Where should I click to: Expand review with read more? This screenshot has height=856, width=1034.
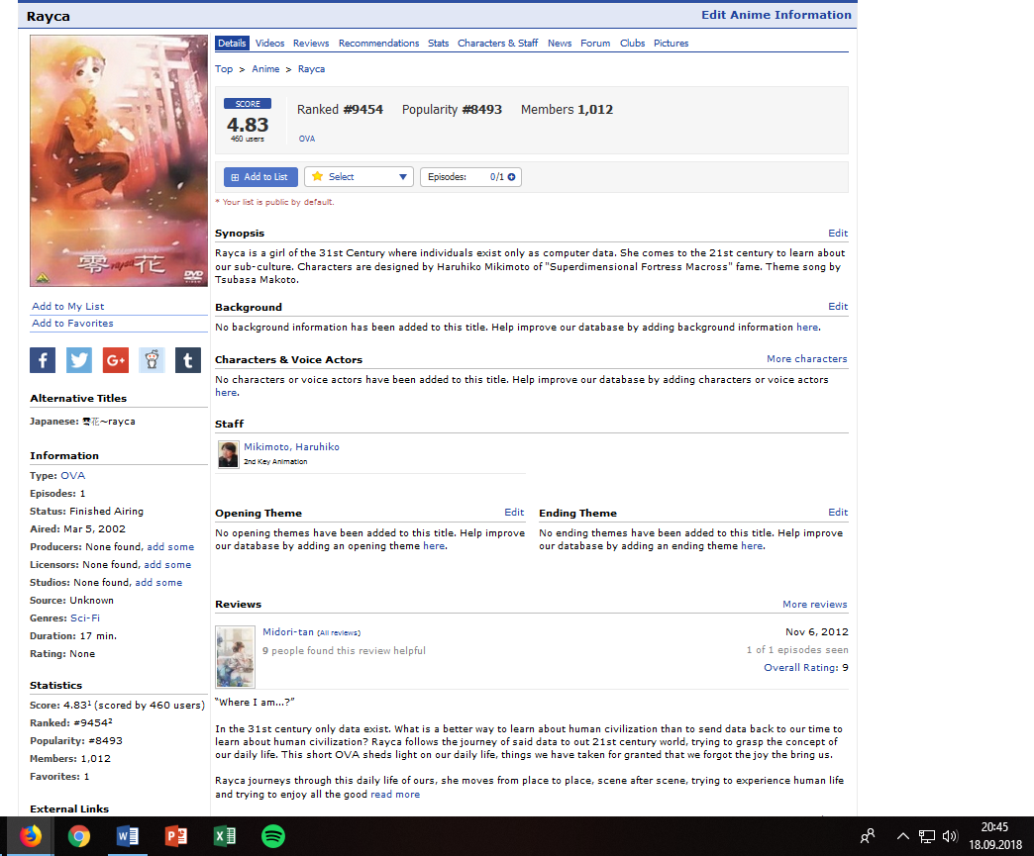[x=395, y=794]
